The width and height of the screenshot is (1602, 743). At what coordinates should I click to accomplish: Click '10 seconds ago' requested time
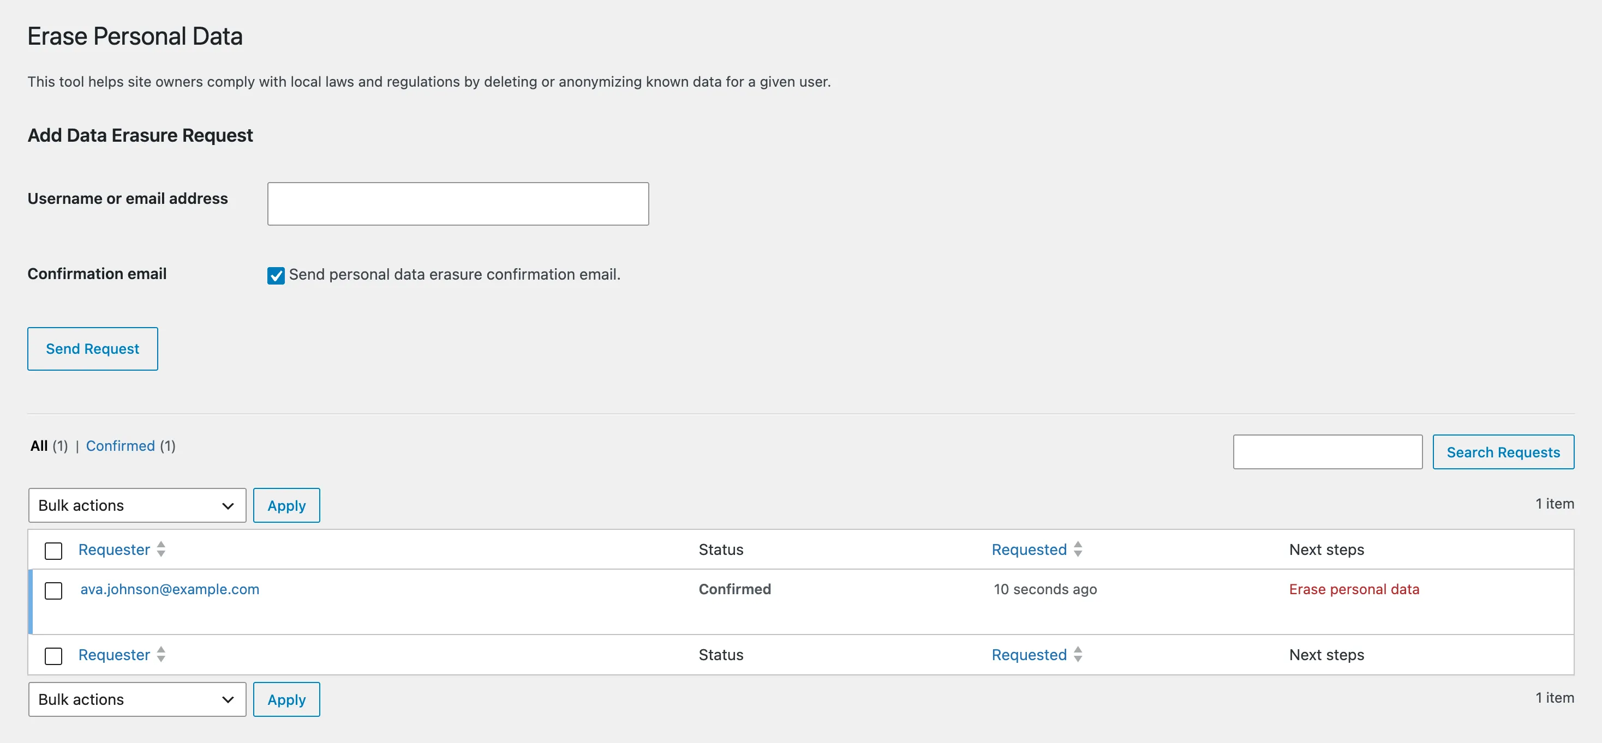click(x=1045, y=590)
